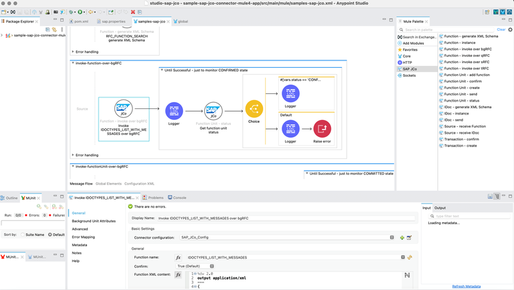This screenshot has width=514, height=290.
Task: Open the Connector configuration SAP_JCo_Config dropdown
Action: point(287,237)
